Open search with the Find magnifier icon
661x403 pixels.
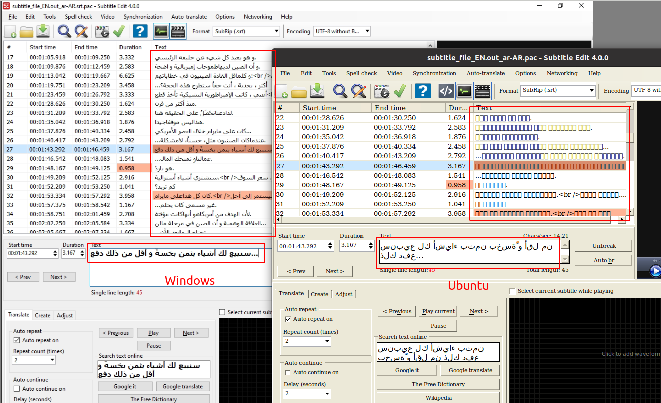coord(340,91)
